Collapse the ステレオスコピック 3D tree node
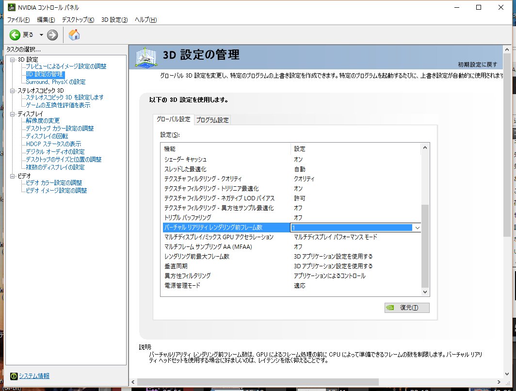 pos(13,91)
